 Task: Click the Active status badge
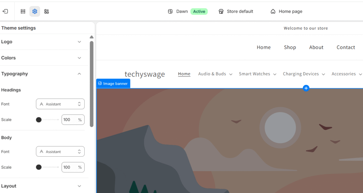click(x=199, y=11)
